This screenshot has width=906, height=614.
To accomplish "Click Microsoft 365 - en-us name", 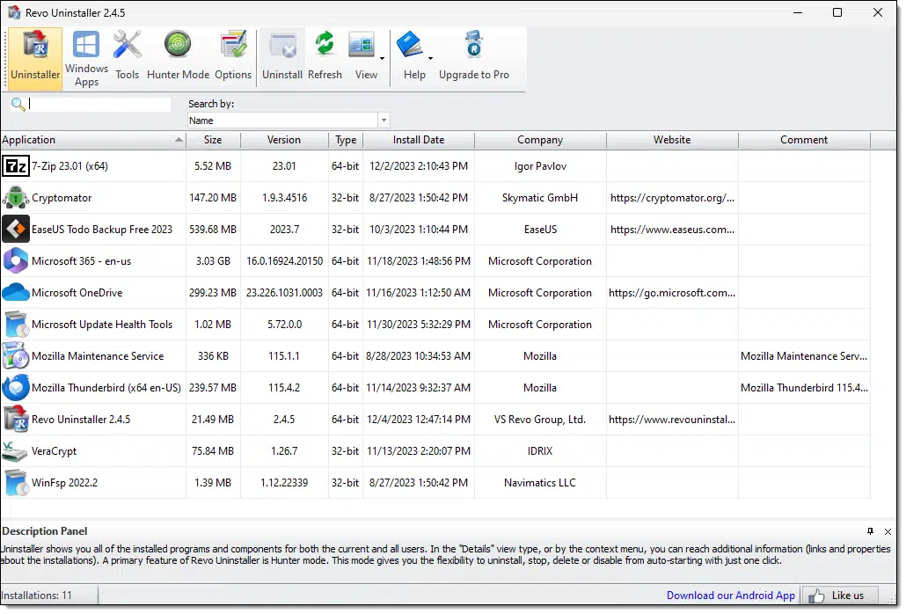I will (x=82, y=261).
